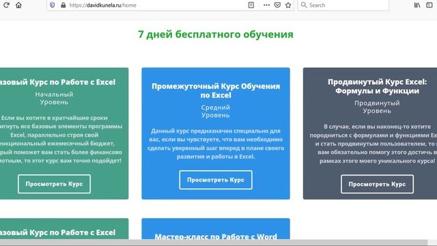Click the first green card description paragraph
The height and width of the screenshot is (246, 437).
tap(61, 139)
